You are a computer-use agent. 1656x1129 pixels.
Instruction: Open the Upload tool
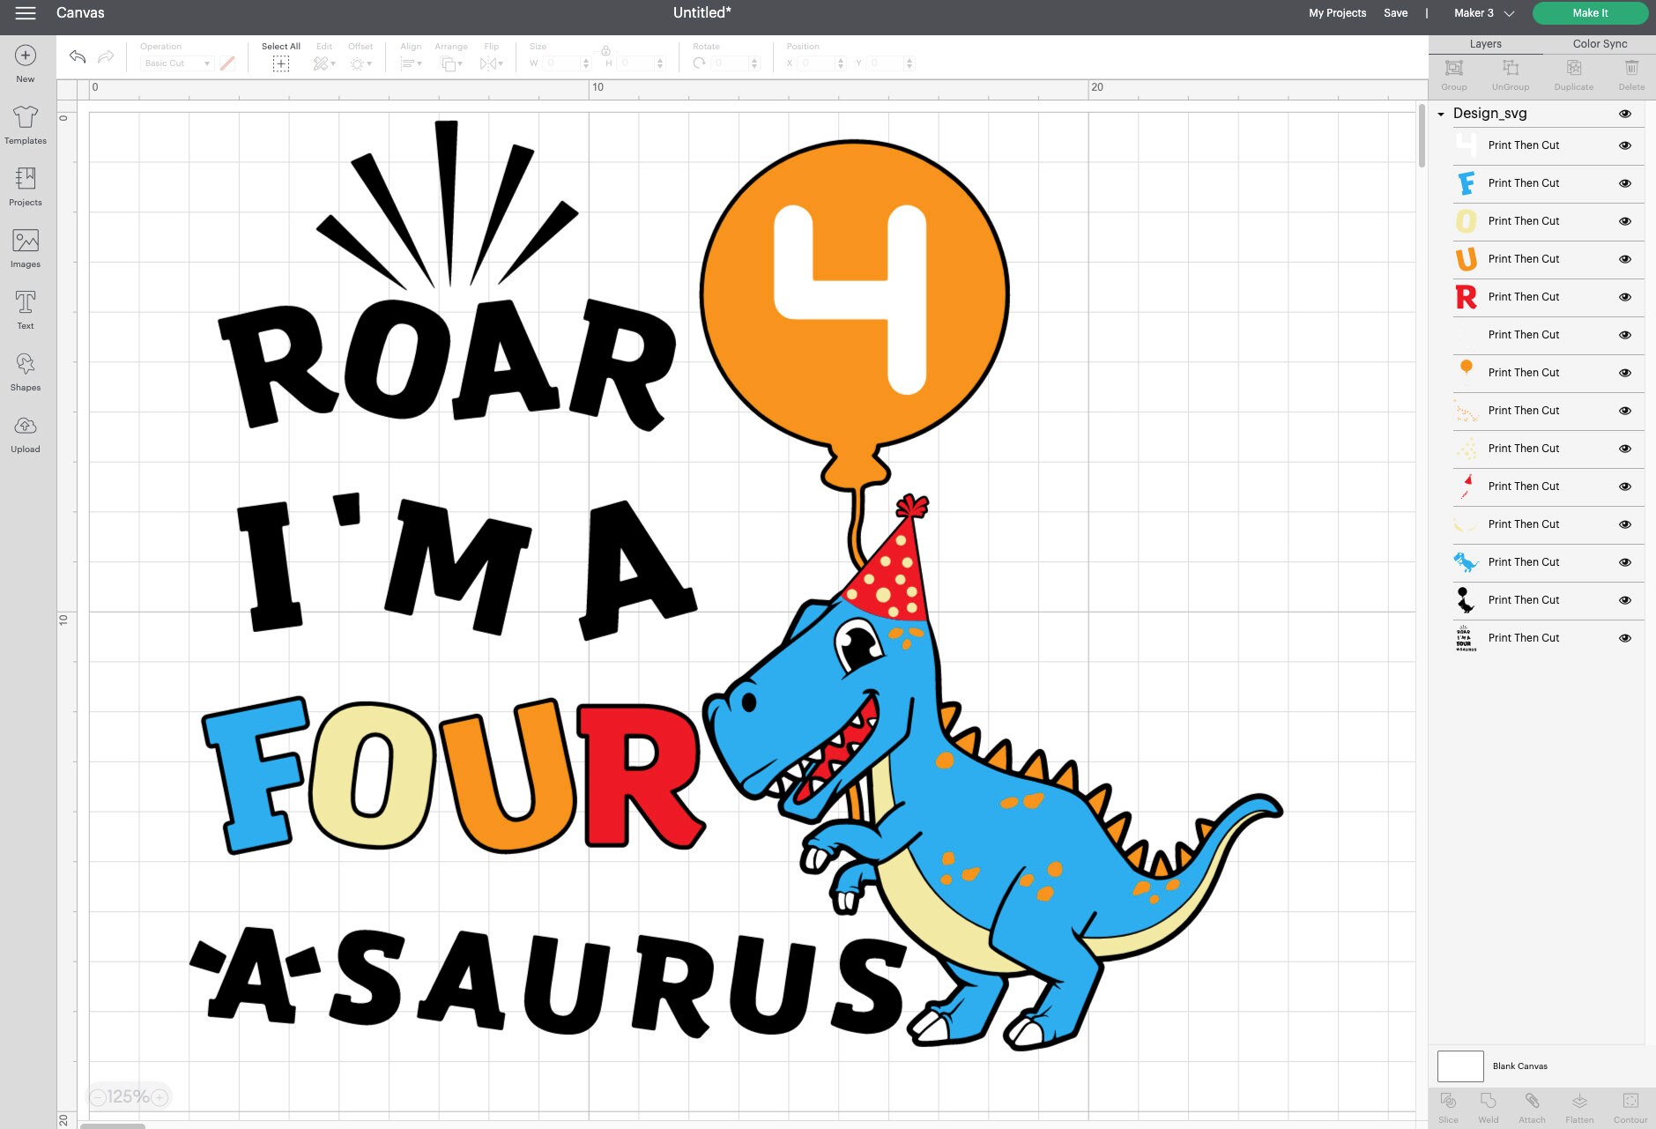coord(25,434)
